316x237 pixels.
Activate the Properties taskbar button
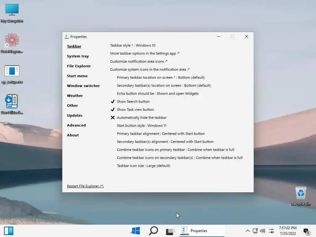[x=202, y=231]
